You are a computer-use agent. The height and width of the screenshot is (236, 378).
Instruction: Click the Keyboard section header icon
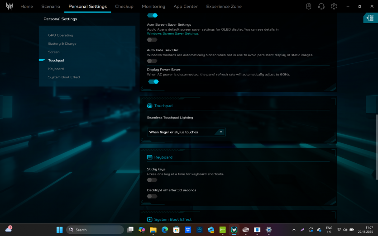pos(149,157)
